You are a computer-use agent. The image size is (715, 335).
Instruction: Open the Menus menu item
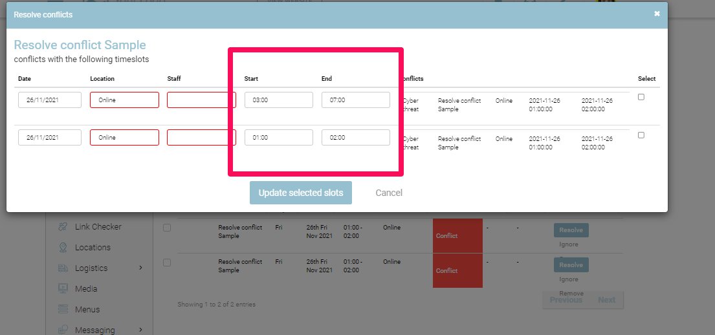87,310
